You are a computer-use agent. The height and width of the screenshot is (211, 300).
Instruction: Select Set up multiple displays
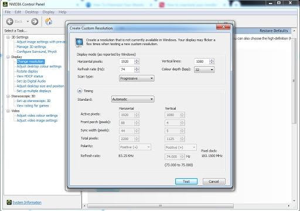[x=34, y=91]
